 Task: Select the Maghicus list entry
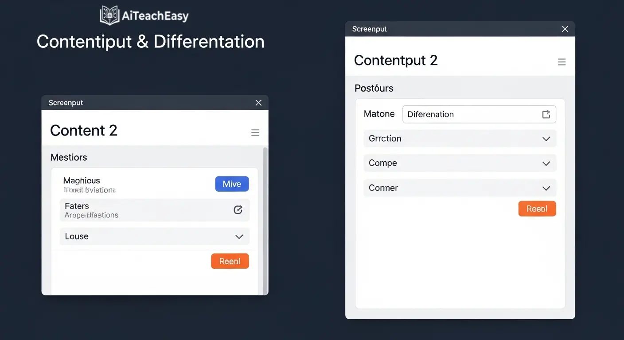click(82, 181)
